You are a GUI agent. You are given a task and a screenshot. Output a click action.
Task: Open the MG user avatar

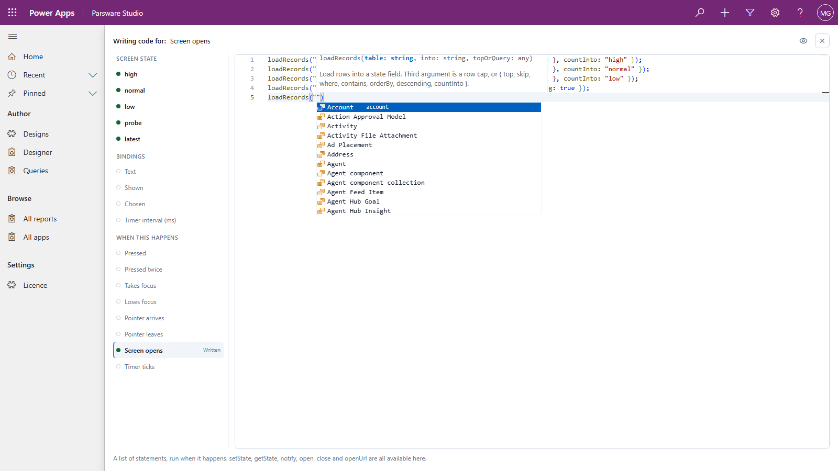coord(825,13)
